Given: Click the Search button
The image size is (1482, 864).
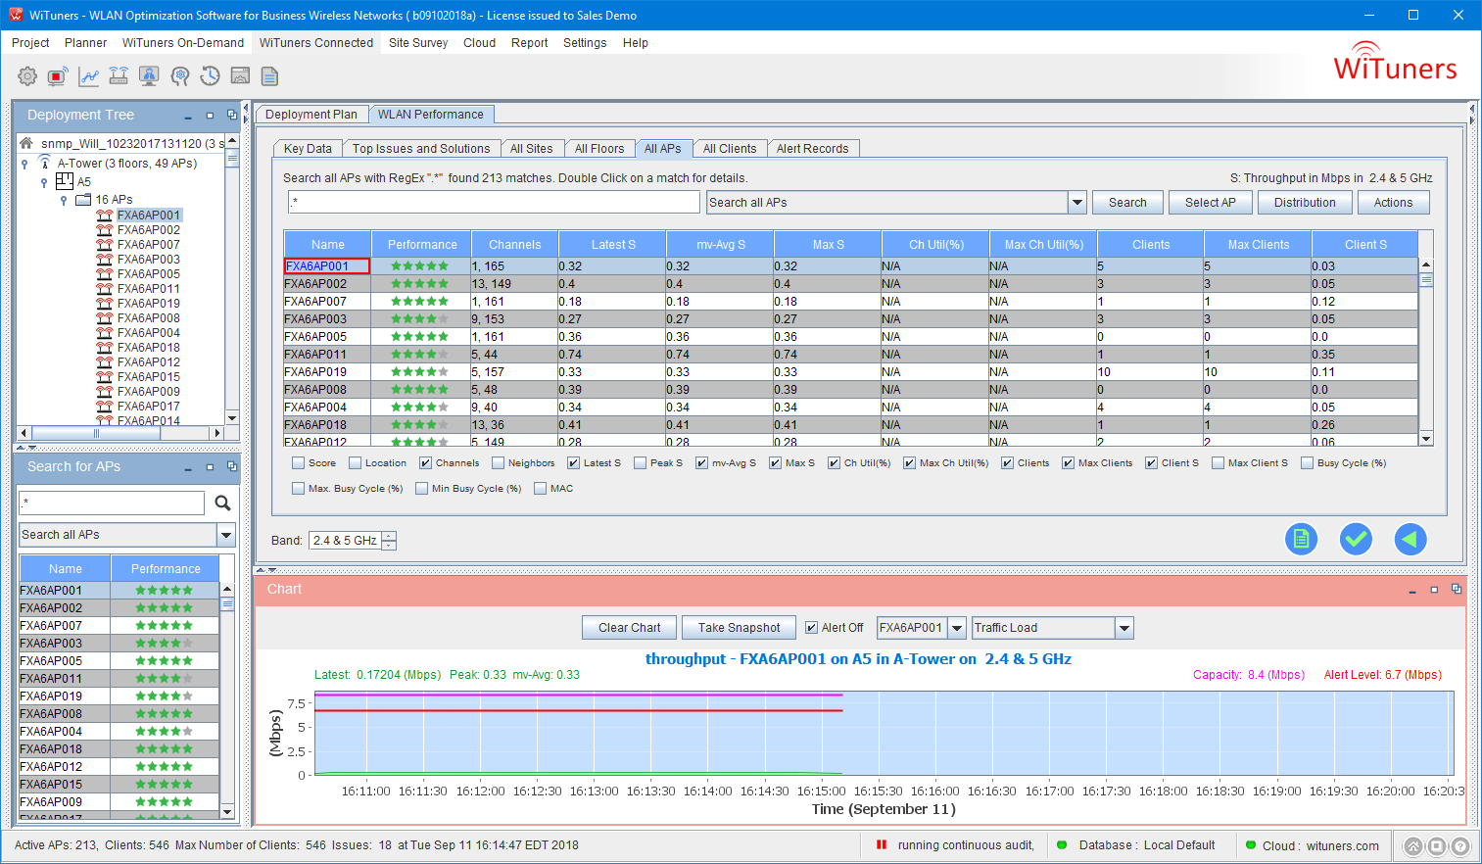Looking at the screenshot, I should [x=1127, y=203].
